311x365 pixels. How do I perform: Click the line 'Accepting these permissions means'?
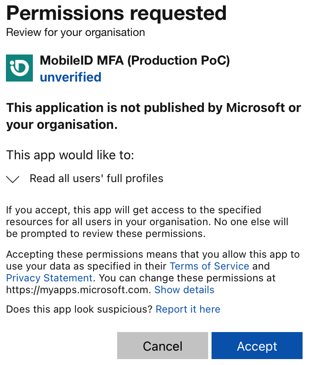tap(153, 254)
